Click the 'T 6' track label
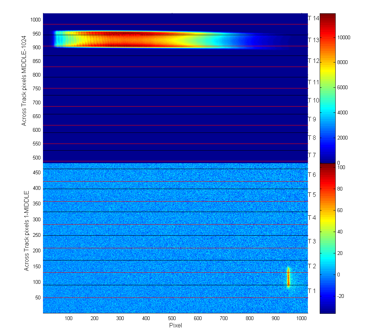The image size is (389, 333). [x=312, y=175]
